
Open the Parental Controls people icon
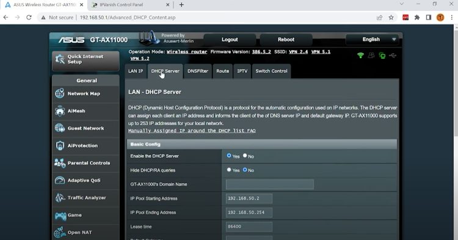tap(60, 163)
